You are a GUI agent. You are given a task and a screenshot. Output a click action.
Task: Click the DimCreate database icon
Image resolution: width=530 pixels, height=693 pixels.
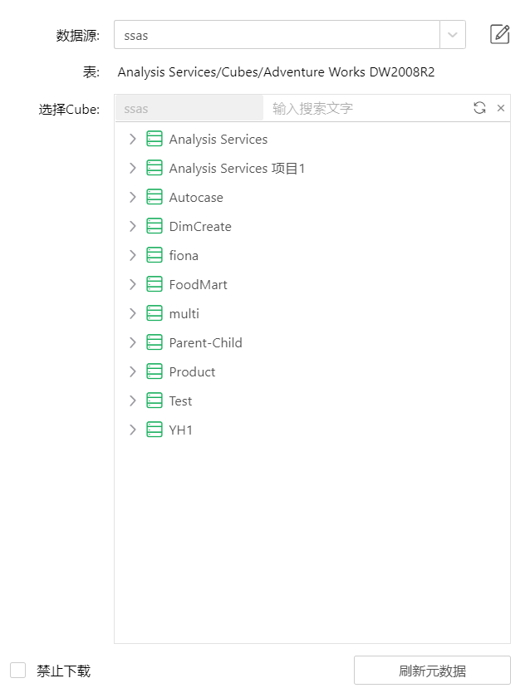pyautogui.click(x=155, y=226)
